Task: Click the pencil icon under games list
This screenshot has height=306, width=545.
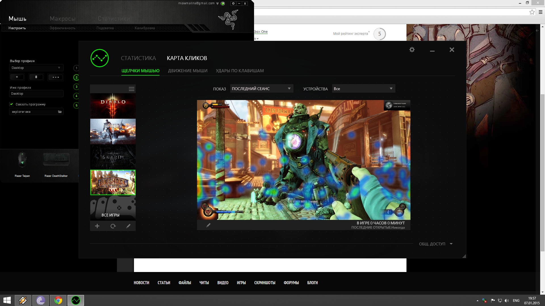Action: (128, 226)
